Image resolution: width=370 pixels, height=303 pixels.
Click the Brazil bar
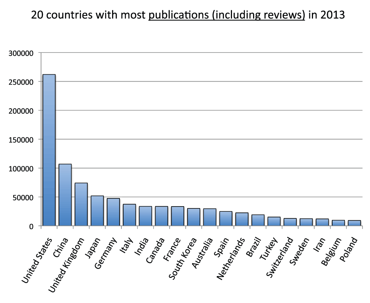[x=258, y=220]
